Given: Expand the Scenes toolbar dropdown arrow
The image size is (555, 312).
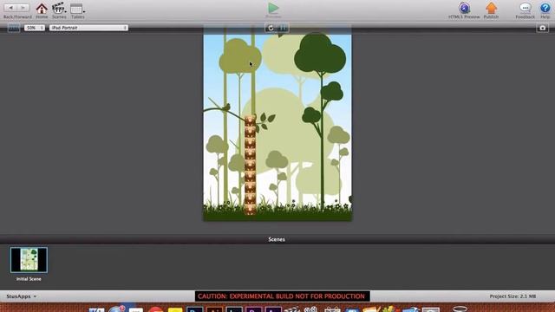Looking at the screenshot, I should pos(66,11).
